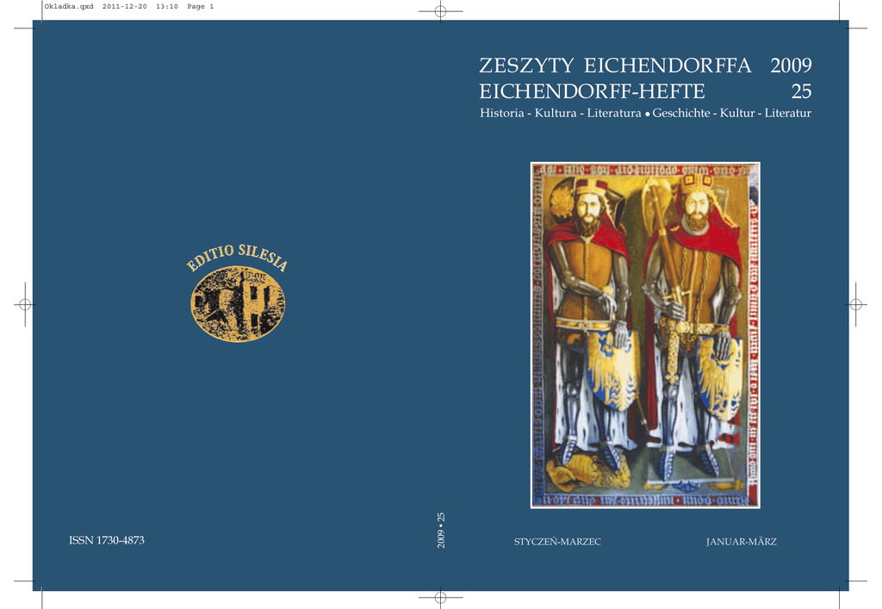Click the left yellow eagle shield in painting
This screenshot has height=609, width=882.
(612, 375)
